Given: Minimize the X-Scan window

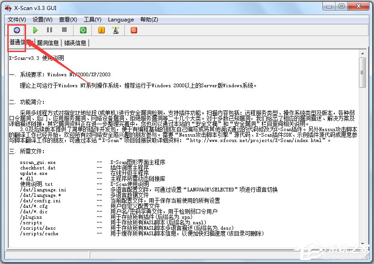Looking at the screenshot, I should [x=329, y=6].
